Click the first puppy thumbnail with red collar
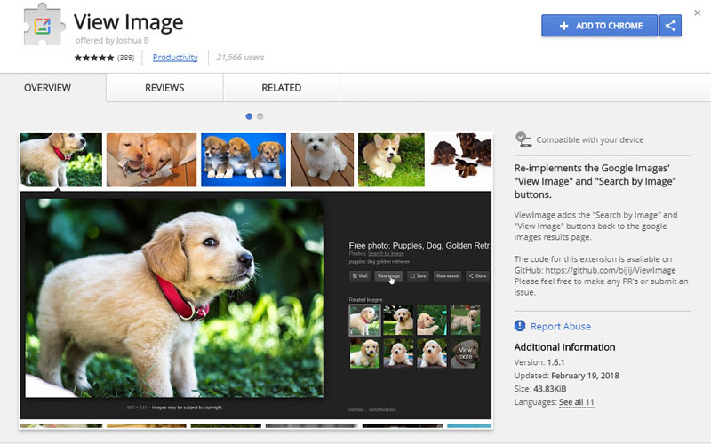 (x=61, y=160)
